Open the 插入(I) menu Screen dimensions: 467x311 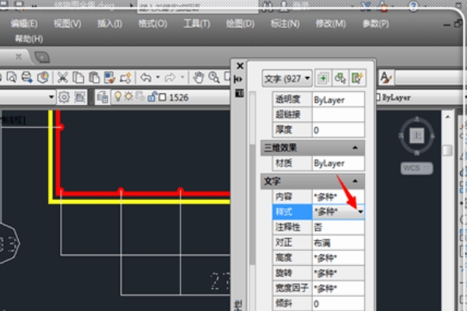(x=110, y=24)
